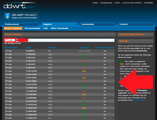Click TL-MR3420 in the v1.x row
157x120 pixels.
point(30,64)
